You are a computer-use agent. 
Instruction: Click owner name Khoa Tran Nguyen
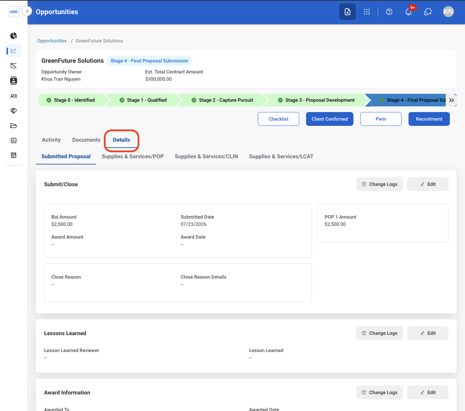tap(61, 79)
